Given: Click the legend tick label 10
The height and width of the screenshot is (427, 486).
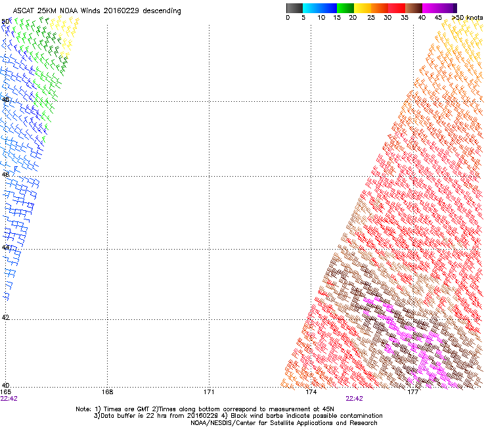Looking at the screenshot, I should tap(321, 18).
